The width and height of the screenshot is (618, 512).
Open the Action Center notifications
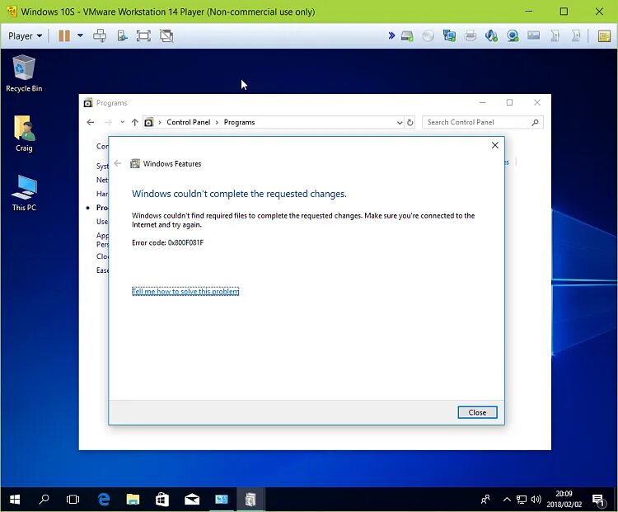[x=599, y=500]
